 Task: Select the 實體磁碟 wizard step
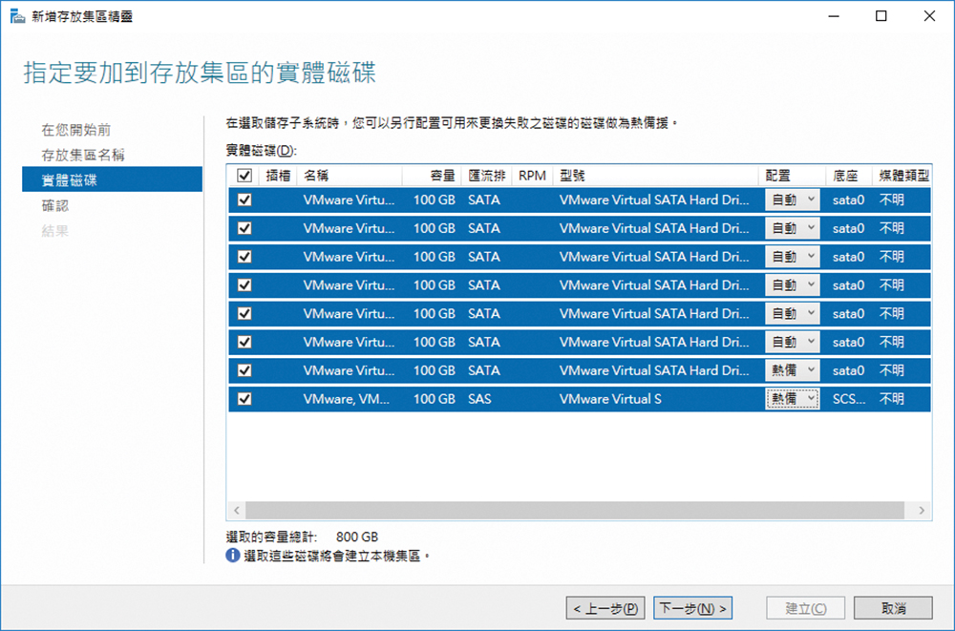[x=112, y=179]
